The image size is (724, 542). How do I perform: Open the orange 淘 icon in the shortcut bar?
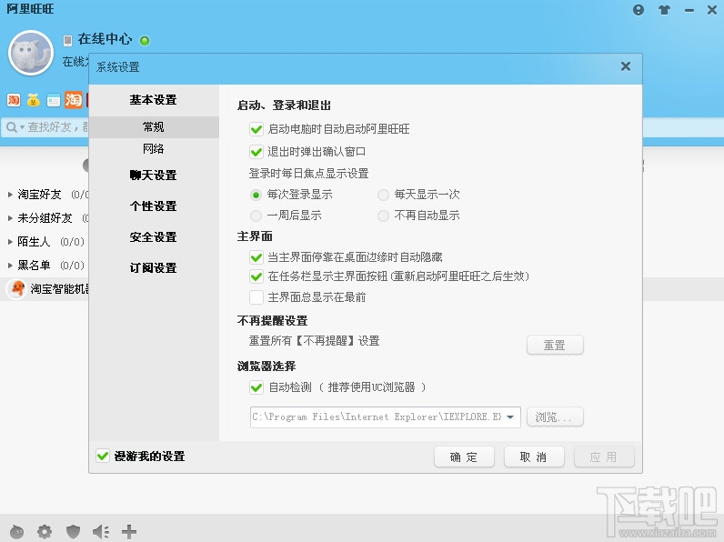[x=74, y=100]
